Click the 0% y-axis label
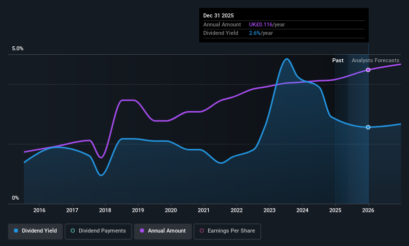This screenshot has height=246, width=409. pos(15,198)
